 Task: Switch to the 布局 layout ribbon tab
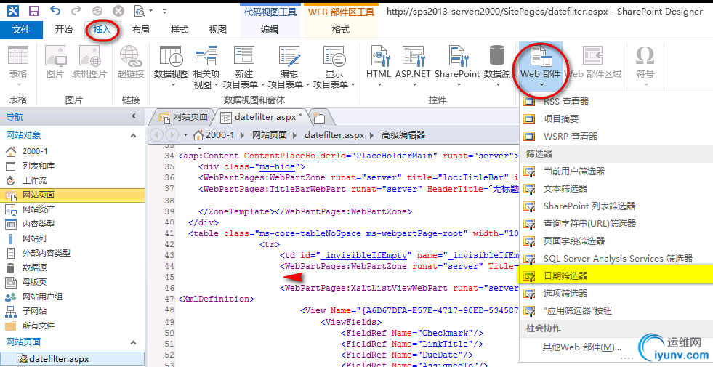[x=140, y=30]
